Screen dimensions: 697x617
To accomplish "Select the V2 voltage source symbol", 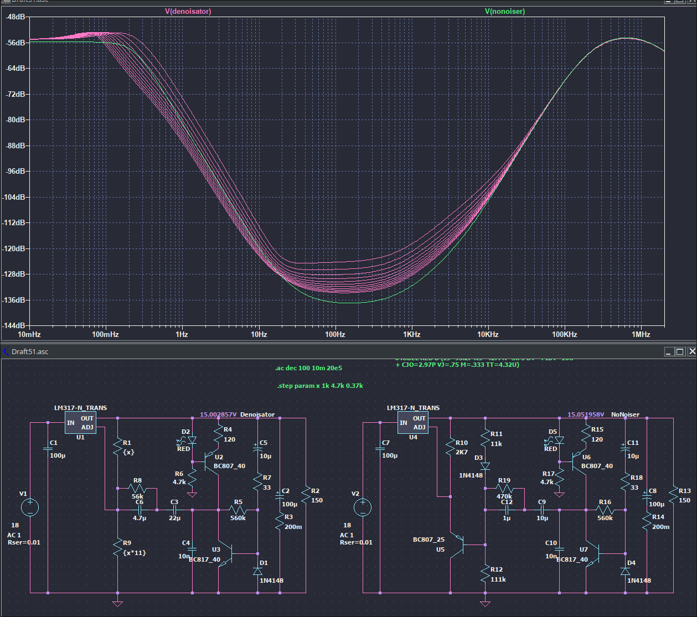I will tap(362, 507).
